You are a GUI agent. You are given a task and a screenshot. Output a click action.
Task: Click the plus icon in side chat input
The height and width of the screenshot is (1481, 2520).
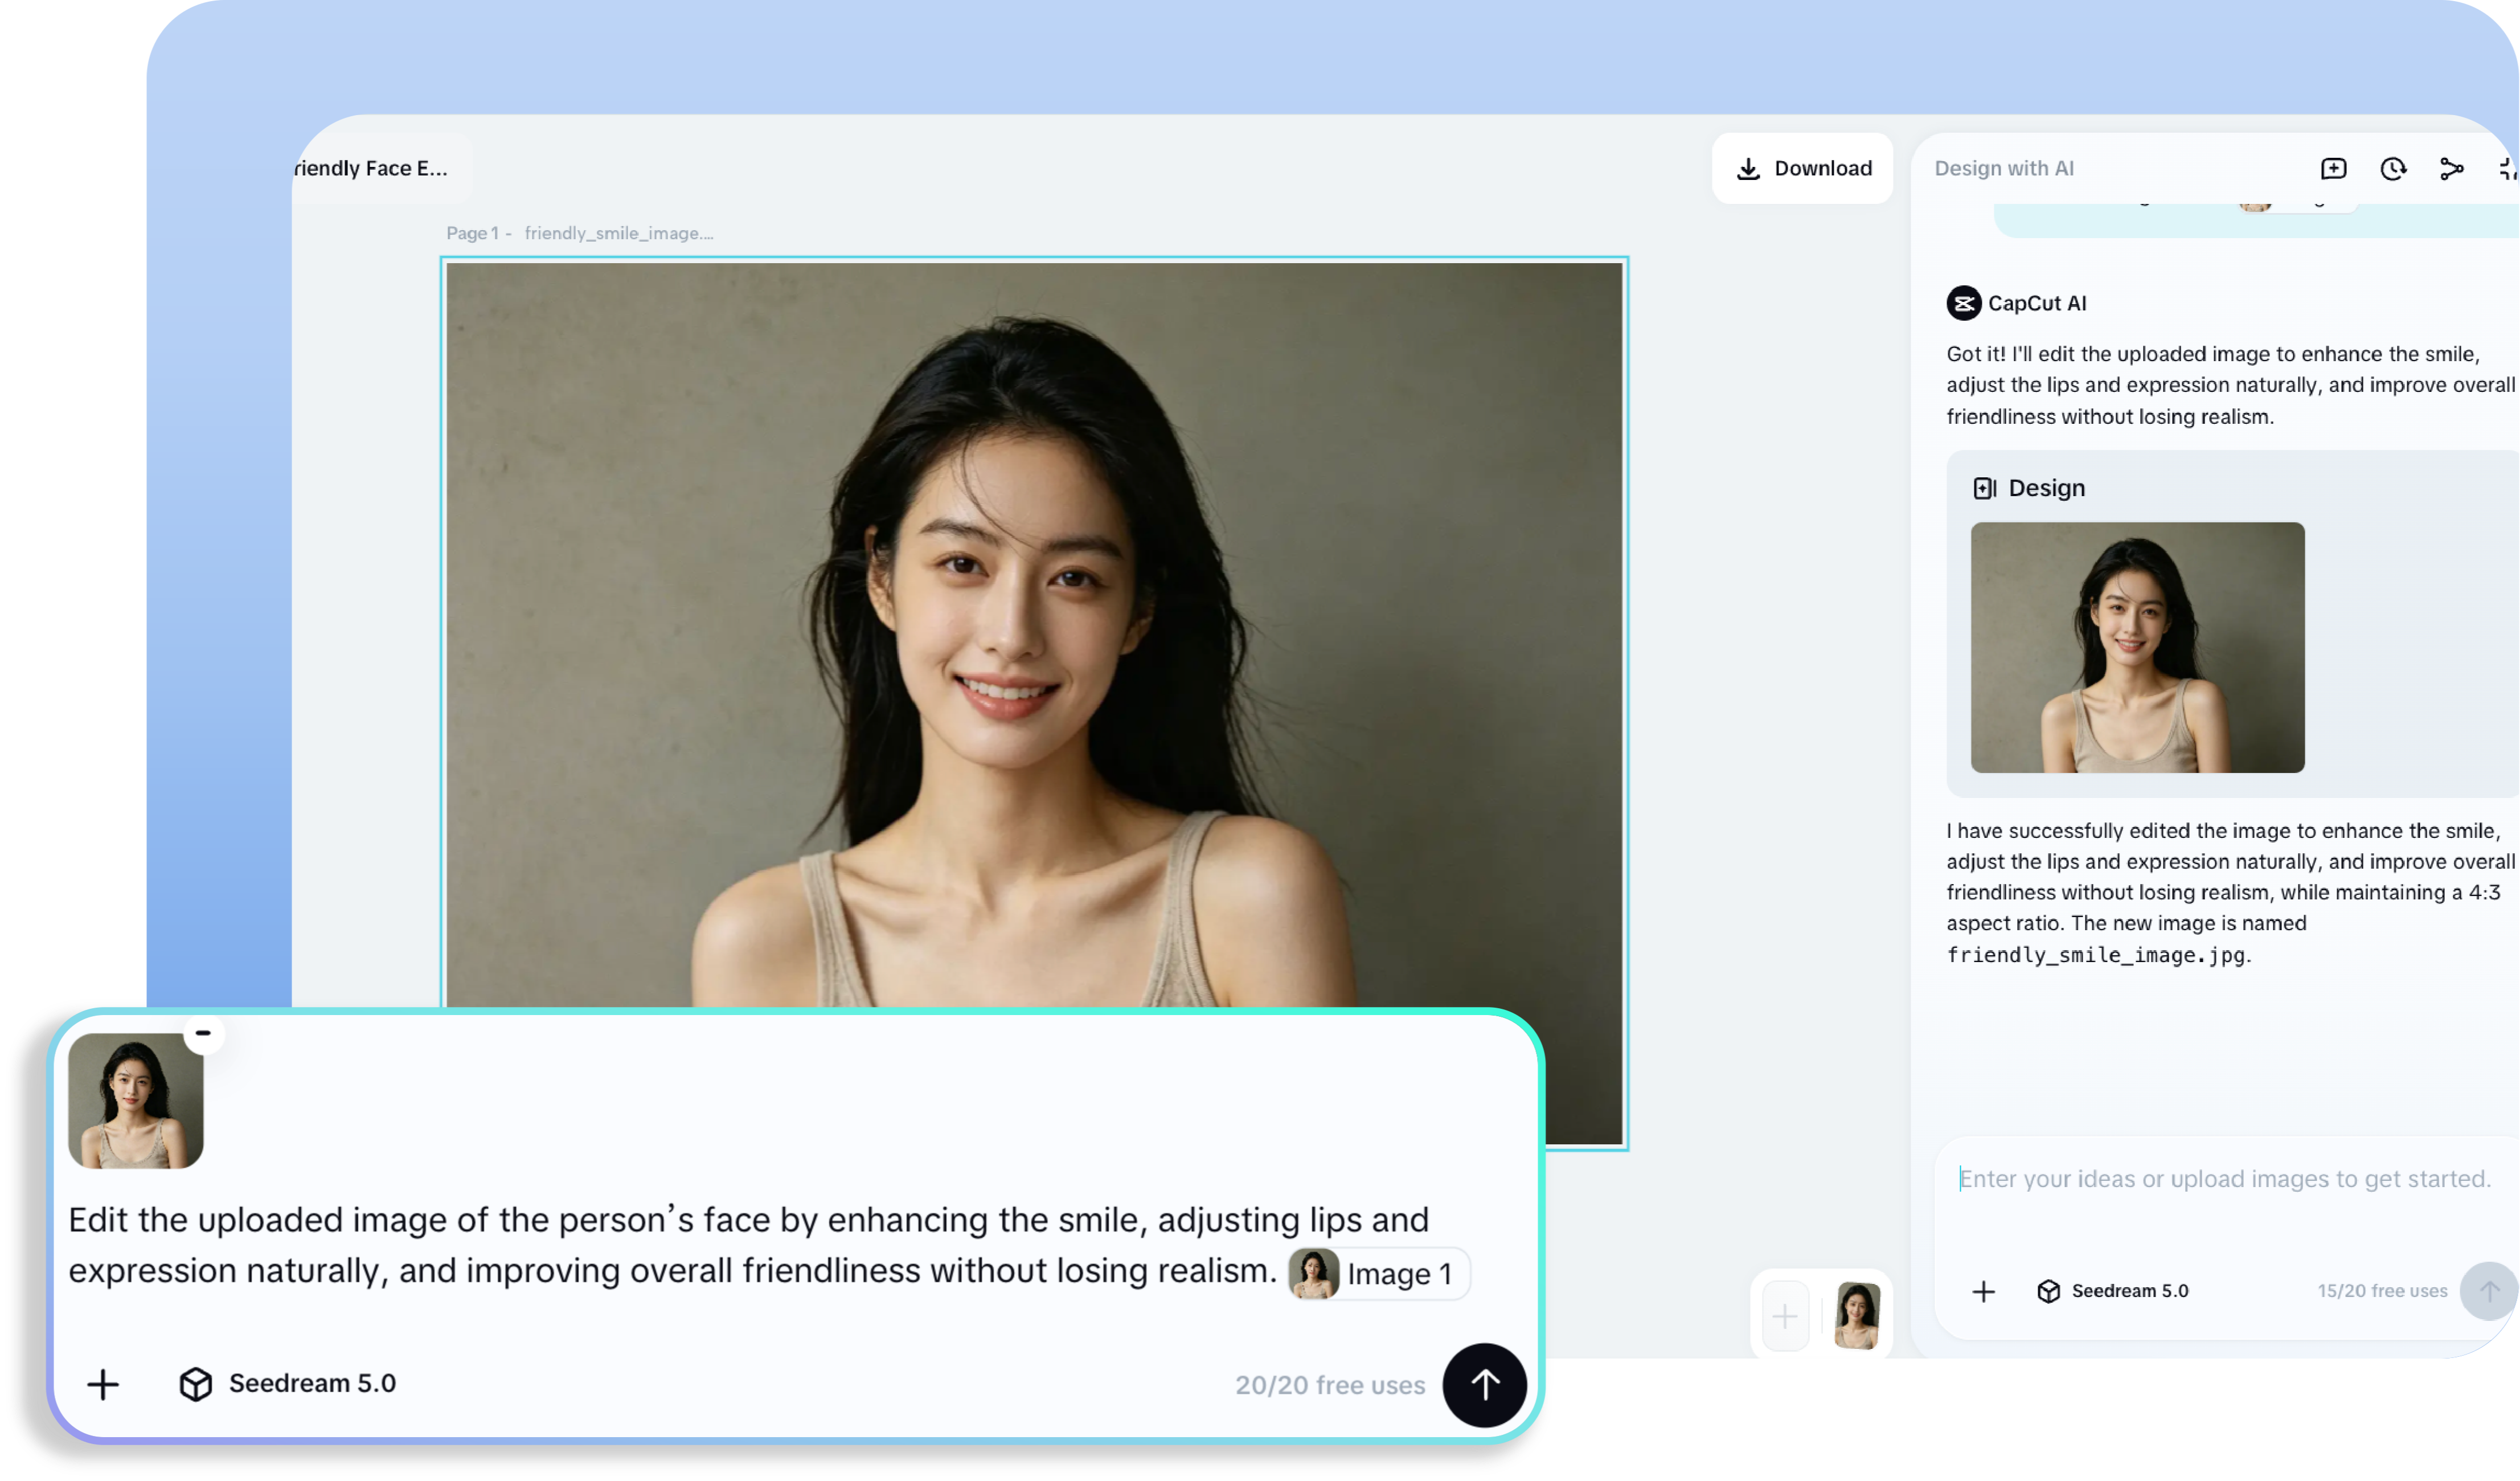pos(1984,1291)
